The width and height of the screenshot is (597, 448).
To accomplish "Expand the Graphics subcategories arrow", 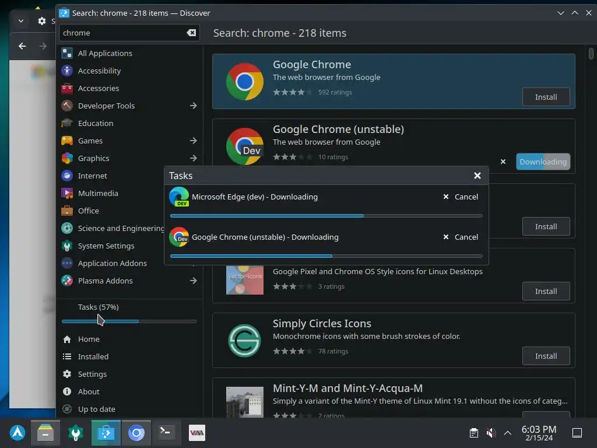I will click(x=194, y=158).
